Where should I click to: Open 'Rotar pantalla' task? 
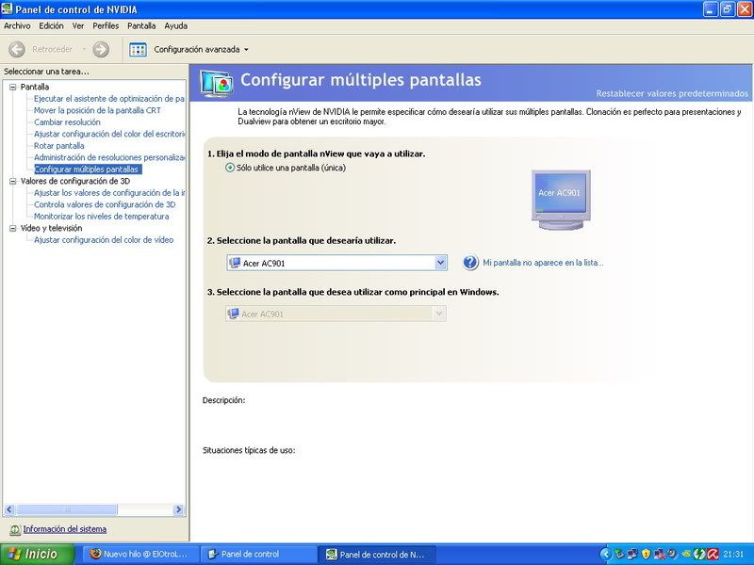pyautogui.click(x=59, y=146)
